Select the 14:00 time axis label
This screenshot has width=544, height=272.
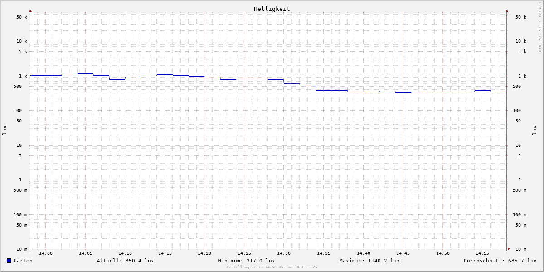(46, 253)
